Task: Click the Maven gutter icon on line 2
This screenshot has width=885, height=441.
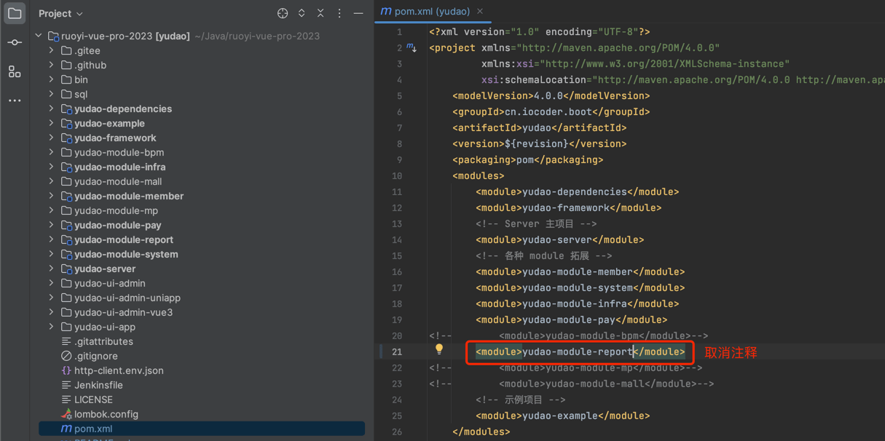Action: point(412,48)
